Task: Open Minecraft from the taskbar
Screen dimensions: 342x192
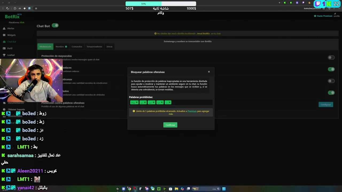Action: [159, 189]
